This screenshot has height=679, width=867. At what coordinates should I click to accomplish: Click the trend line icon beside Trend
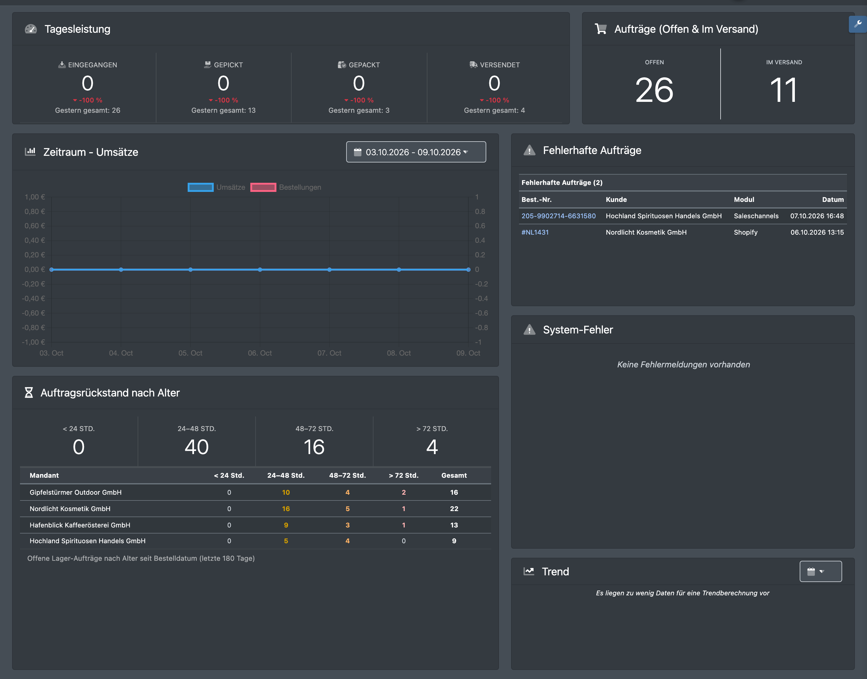coord(529,572)
